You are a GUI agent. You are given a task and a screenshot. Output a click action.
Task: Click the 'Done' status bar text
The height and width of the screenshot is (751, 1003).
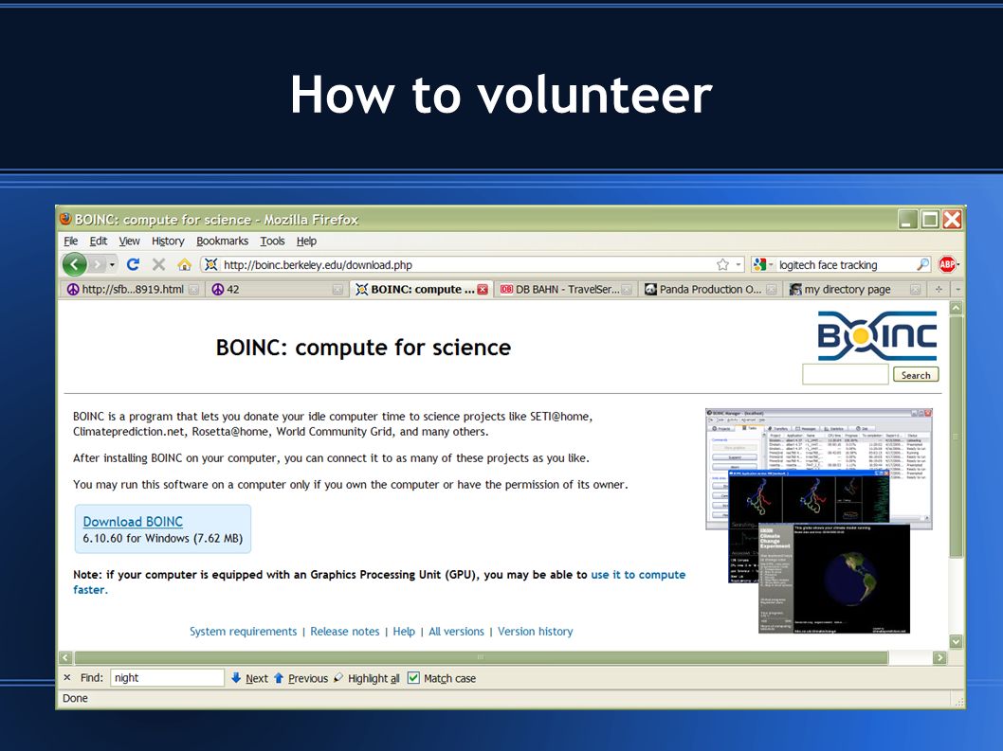point(75,698)
